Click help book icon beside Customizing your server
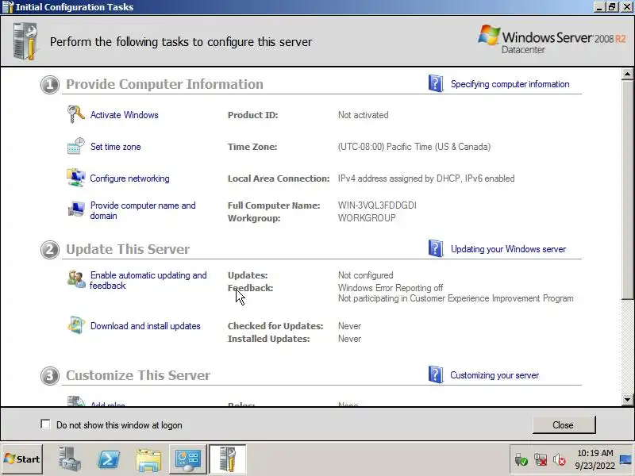Image resolution: width=635 pixels, height=476 pixels. coord(436,374)
